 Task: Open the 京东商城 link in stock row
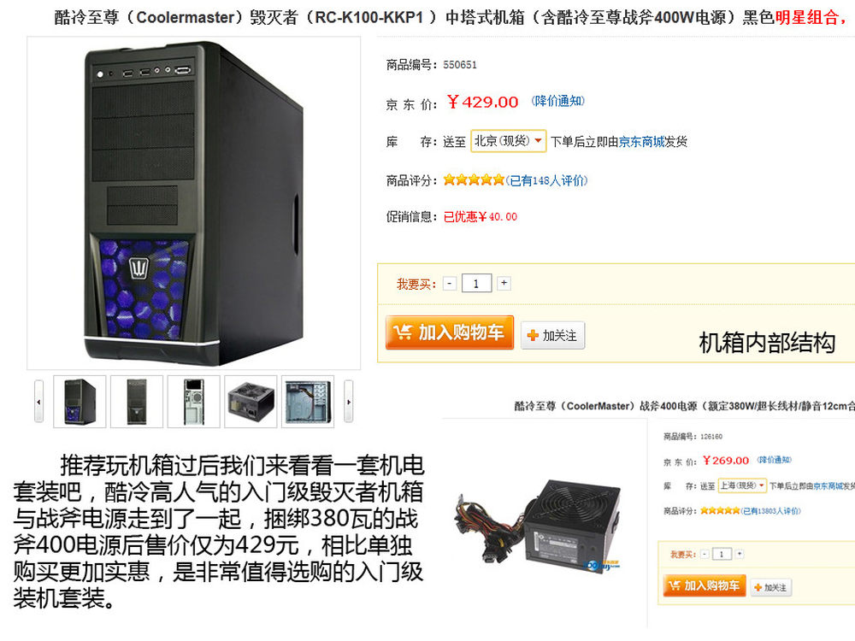(641, 142)
